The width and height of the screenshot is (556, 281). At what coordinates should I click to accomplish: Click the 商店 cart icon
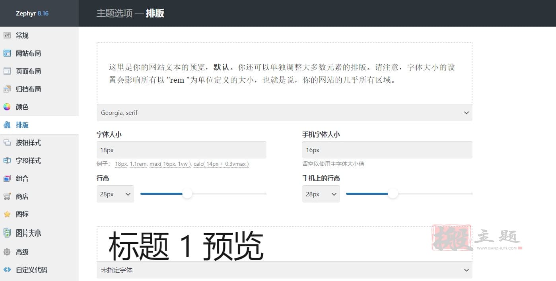7,196
